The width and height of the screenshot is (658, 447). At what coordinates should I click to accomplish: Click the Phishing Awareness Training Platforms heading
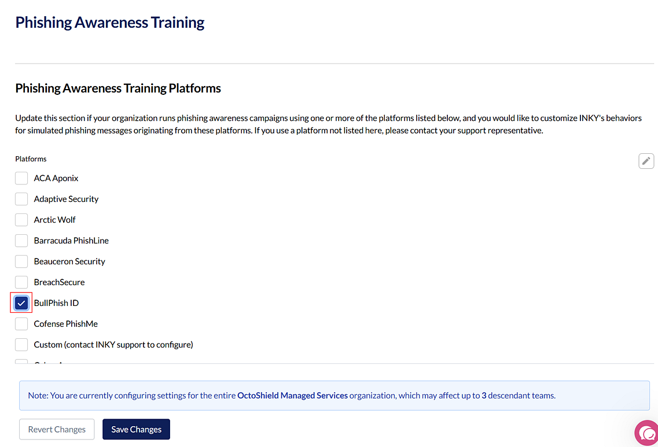118,88
